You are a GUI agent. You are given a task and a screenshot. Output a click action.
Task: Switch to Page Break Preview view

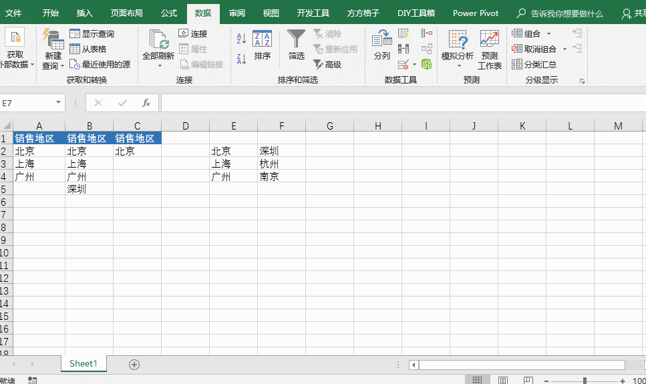tap(528, 380)
